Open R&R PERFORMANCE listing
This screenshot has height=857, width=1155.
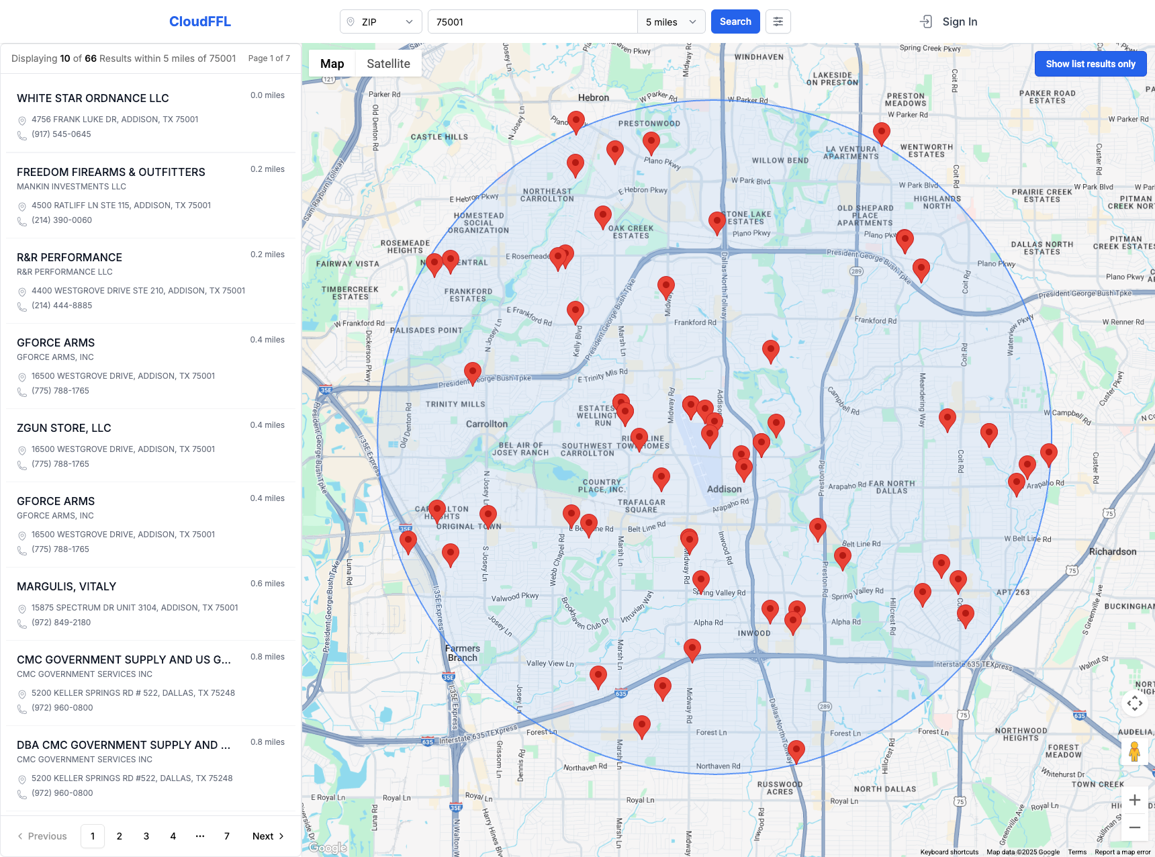click(x=69, y=257)
